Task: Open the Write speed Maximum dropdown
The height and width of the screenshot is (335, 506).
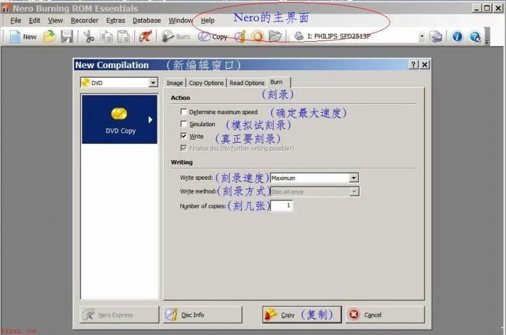Action: point(354,178)
